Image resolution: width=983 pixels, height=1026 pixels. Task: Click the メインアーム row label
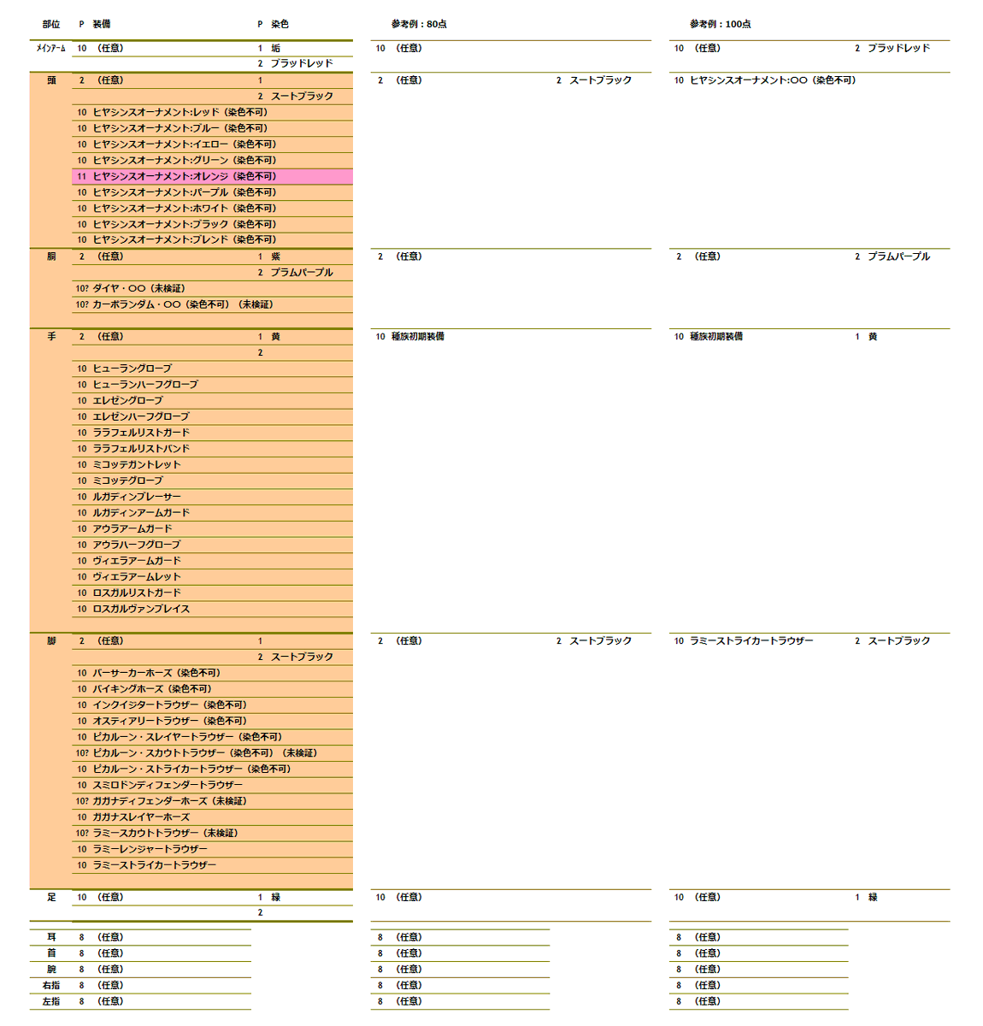[x=51, y=49]
